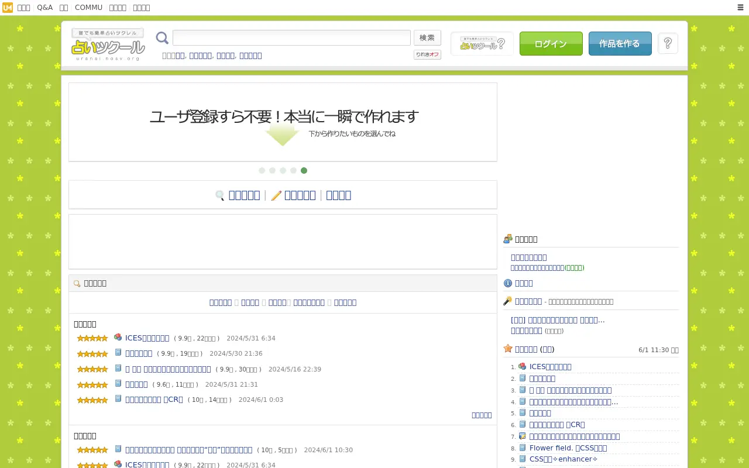749x468 pixels.
Task: Click the document icon at sidebar ranking number 8
Action: pos(523,448)
